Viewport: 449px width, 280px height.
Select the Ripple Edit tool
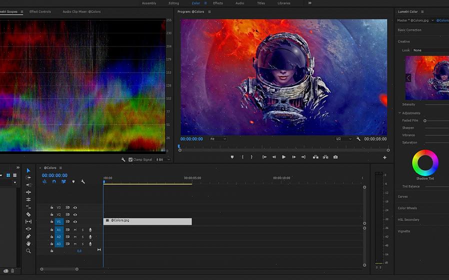28,192
